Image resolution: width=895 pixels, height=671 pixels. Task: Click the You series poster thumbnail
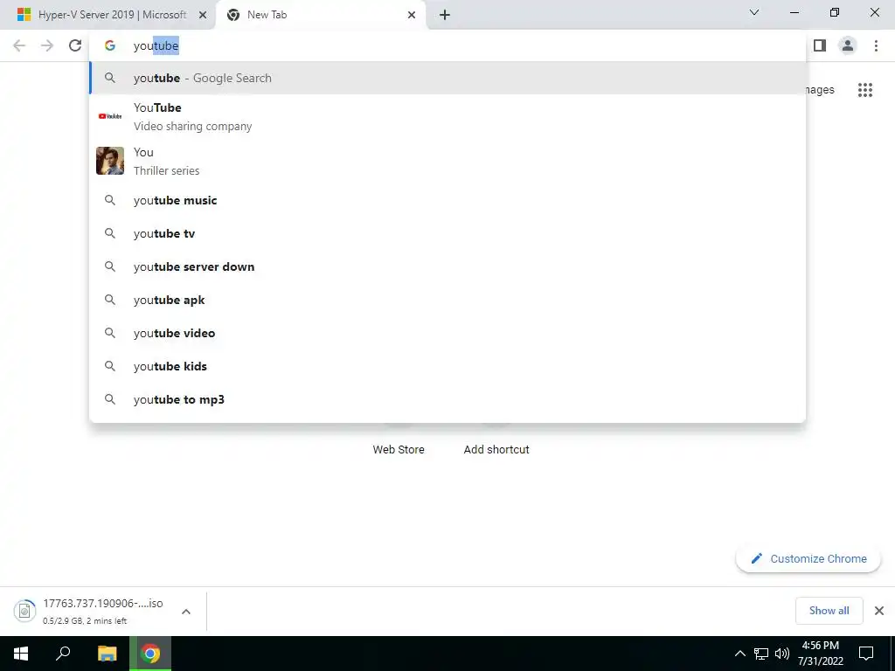[x=110, y=161]
